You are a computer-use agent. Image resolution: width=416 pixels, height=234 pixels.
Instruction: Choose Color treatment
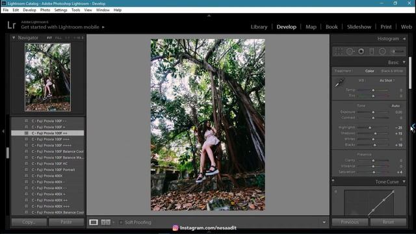tap(369, 71)
